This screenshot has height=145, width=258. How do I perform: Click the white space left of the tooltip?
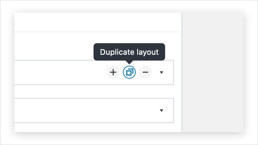[54, 46]
